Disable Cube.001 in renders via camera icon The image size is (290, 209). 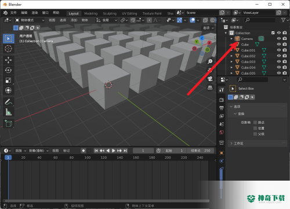pyautogui.click(x=285, y=50)
